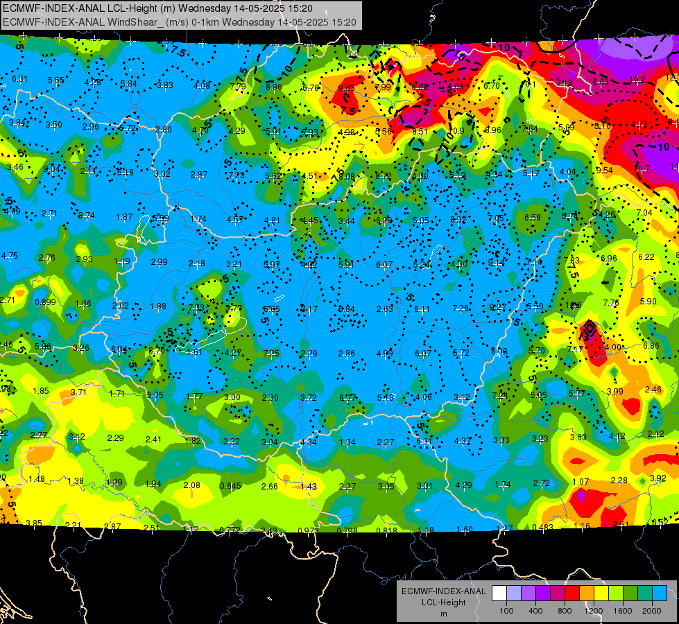Click the grid value '0.483'

[542, 527]
